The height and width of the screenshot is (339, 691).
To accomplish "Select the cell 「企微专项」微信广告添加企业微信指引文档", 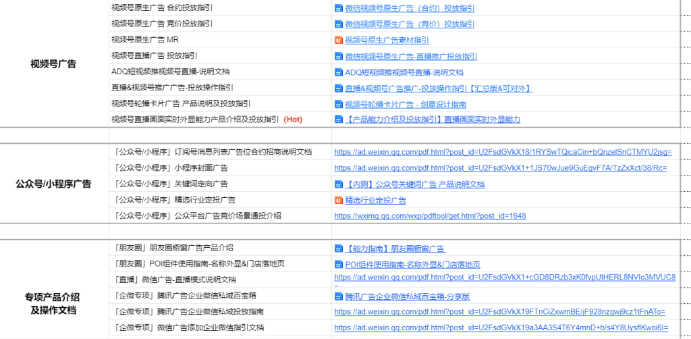I will [221, 328].
